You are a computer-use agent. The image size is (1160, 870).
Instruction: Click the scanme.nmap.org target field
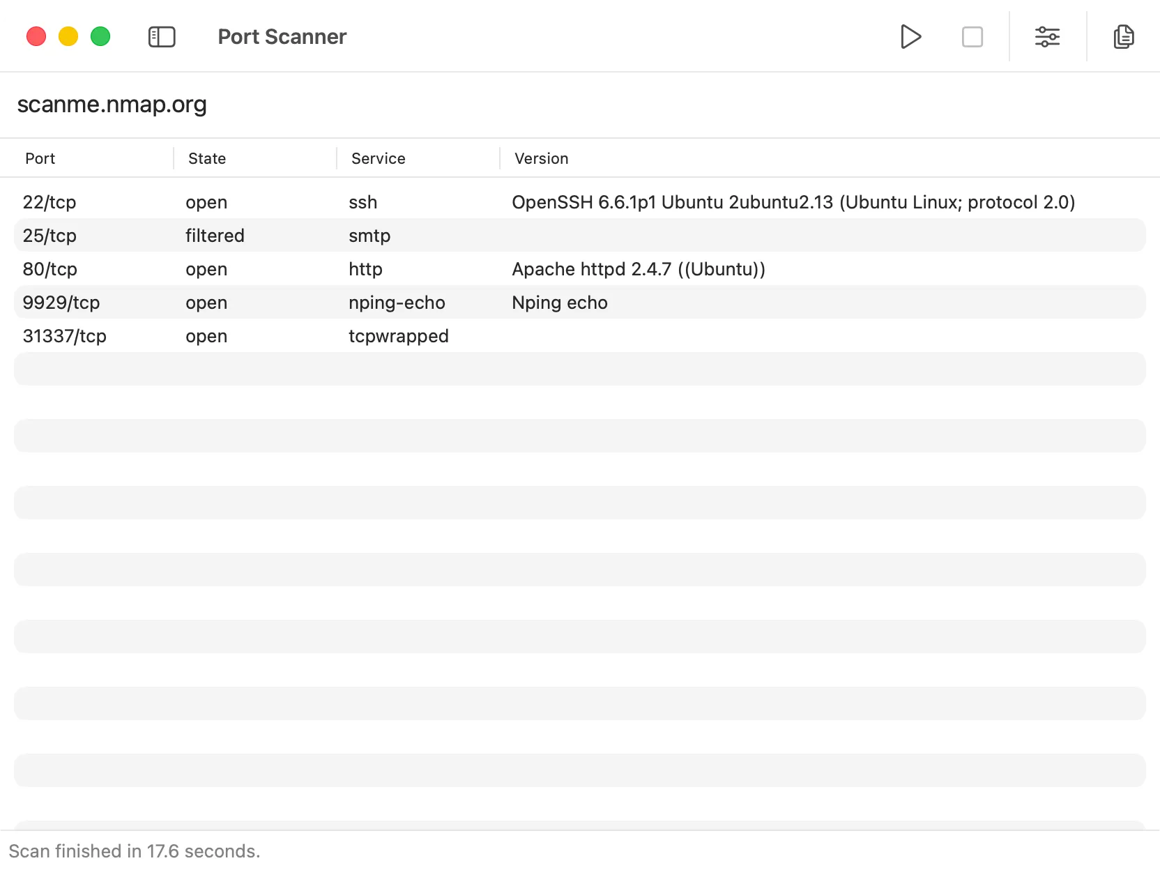click(112, 104)
